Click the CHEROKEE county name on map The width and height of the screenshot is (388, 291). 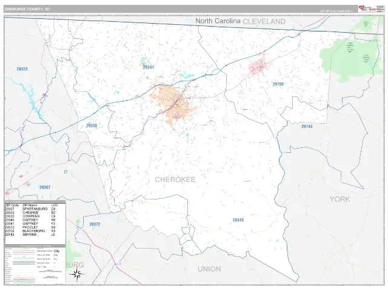point(175,179)
